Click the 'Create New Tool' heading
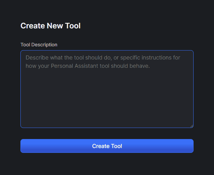Viewport: 214px width, 175px height. (x=51, y=26)
